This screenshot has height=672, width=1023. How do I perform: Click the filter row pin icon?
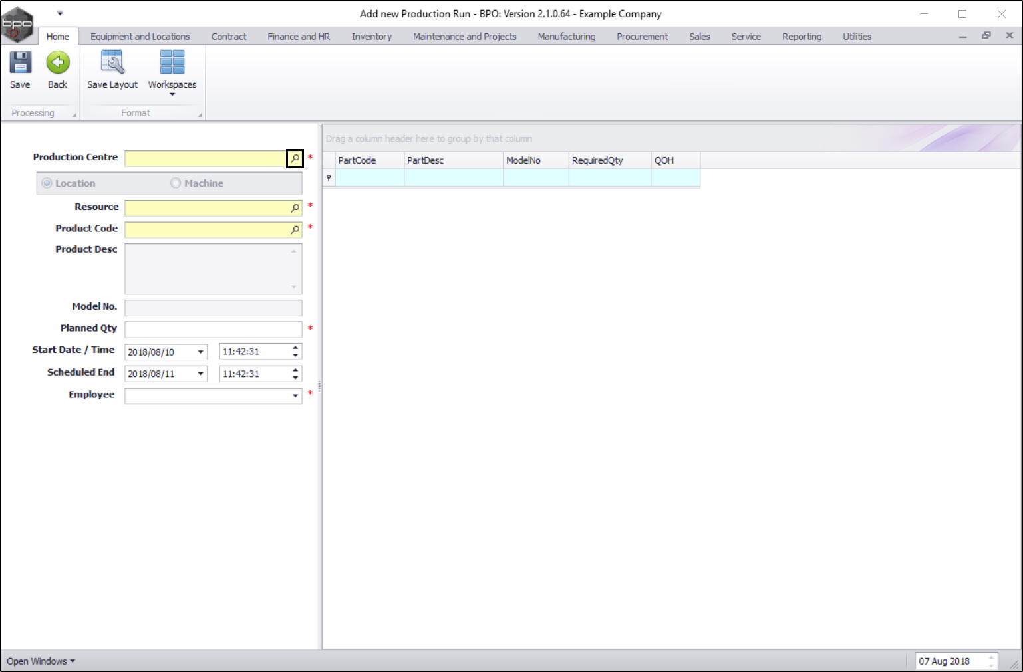coord(329,177)
